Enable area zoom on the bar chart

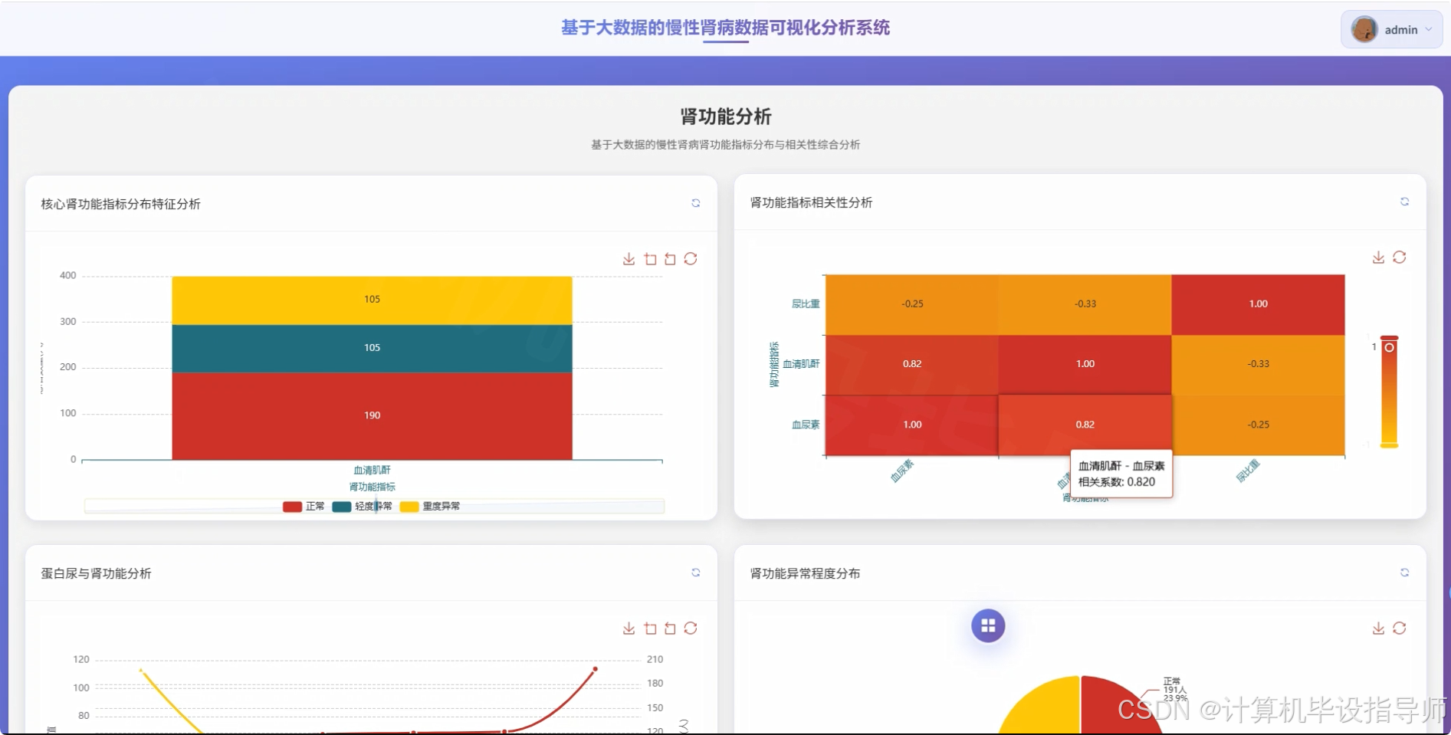click(x=650, y=259)
